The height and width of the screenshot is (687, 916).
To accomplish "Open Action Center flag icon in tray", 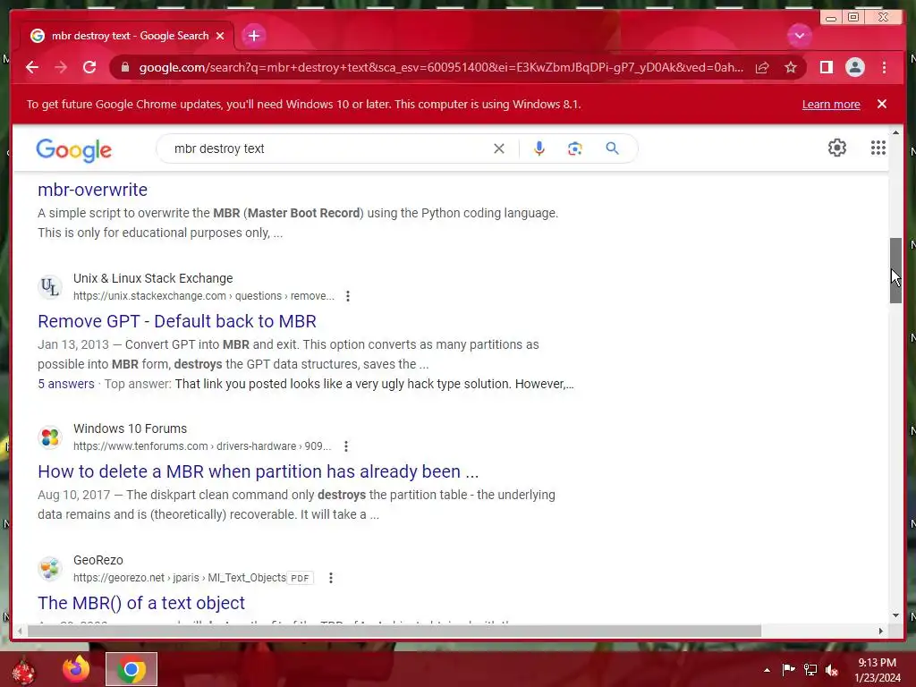I will pyautogui.click(x=788, y=669).
